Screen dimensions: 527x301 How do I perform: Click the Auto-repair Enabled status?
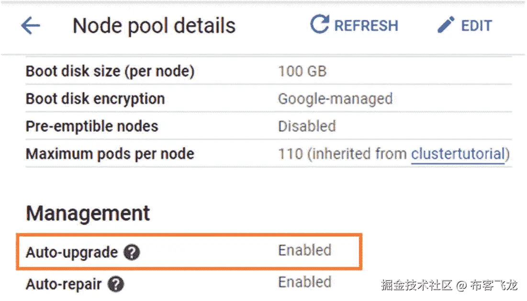coord(305,282)
